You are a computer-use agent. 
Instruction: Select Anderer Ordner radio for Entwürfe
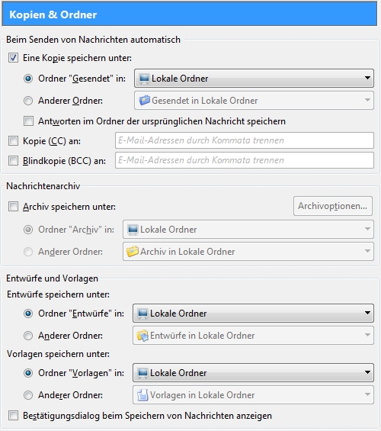tap(28, 336)
